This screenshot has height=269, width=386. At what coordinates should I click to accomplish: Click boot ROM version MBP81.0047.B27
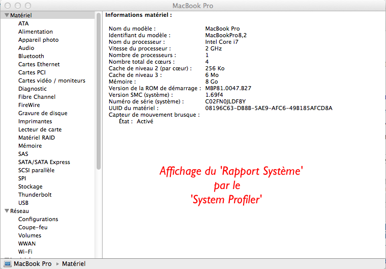(x=228, y=88)
